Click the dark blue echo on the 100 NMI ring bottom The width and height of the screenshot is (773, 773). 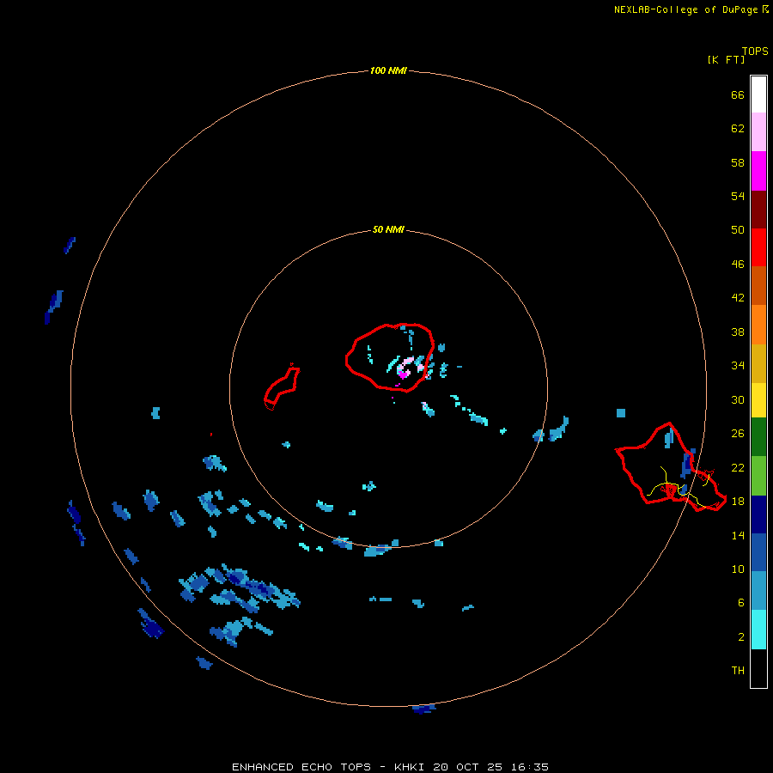click(424, 709)
